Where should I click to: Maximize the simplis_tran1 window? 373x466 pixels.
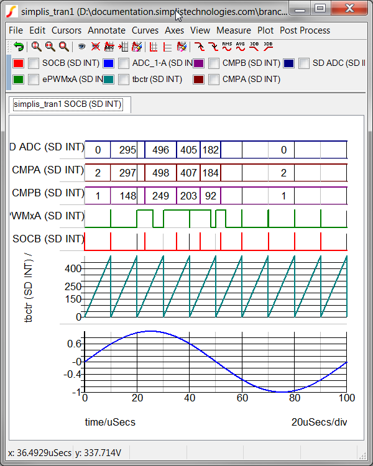click(320, 9)
